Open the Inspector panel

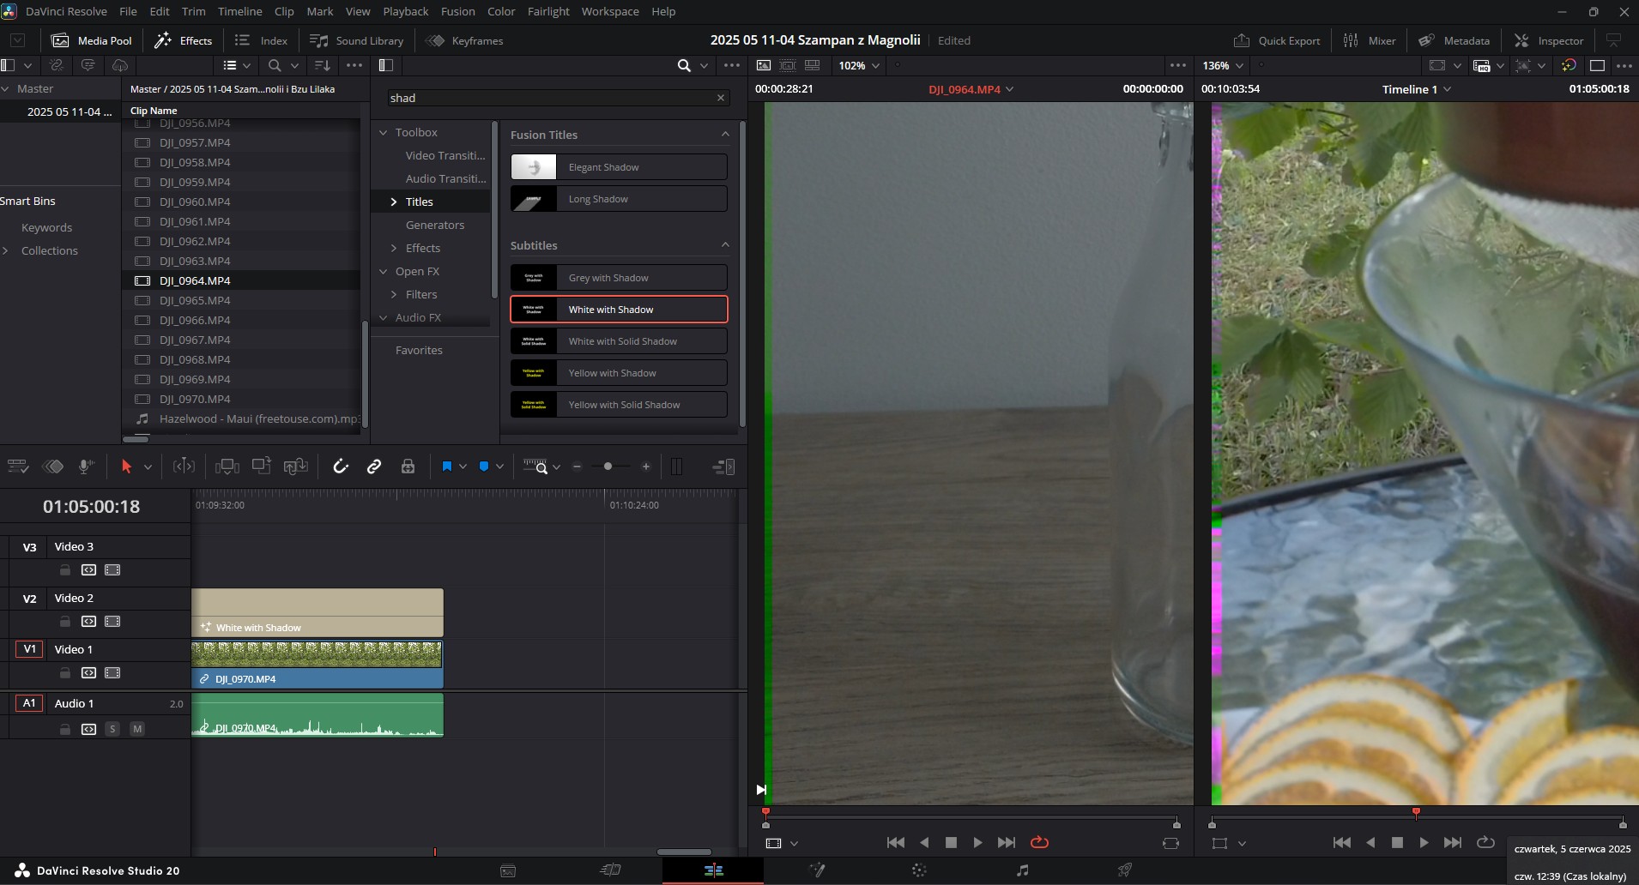(x=1548, y=40)
